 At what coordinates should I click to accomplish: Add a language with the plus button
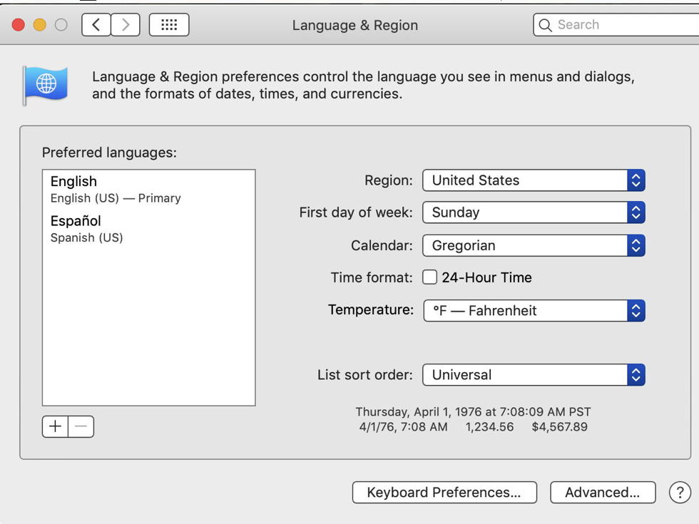pyautogui.click(x=56, y=426)
